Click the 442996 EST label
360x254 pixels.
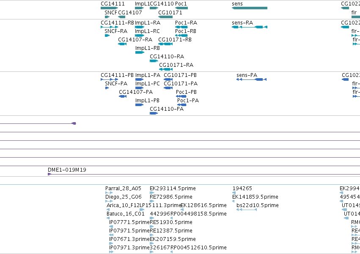point(160,214)
